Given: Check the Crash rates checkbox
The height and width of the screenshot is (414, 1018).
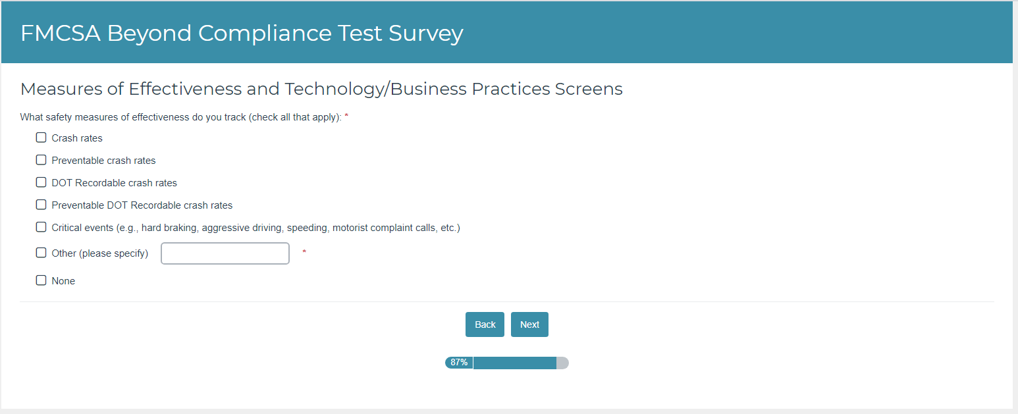Looking at the screenshot, I should [41, 138].
